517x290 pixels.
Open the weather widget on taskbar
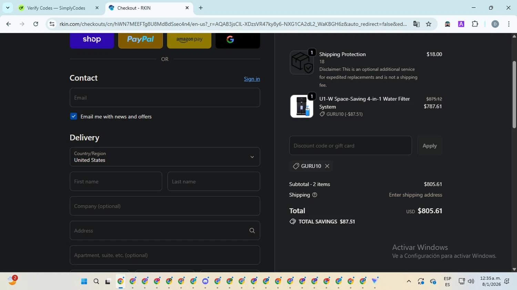tap(12, 280)
